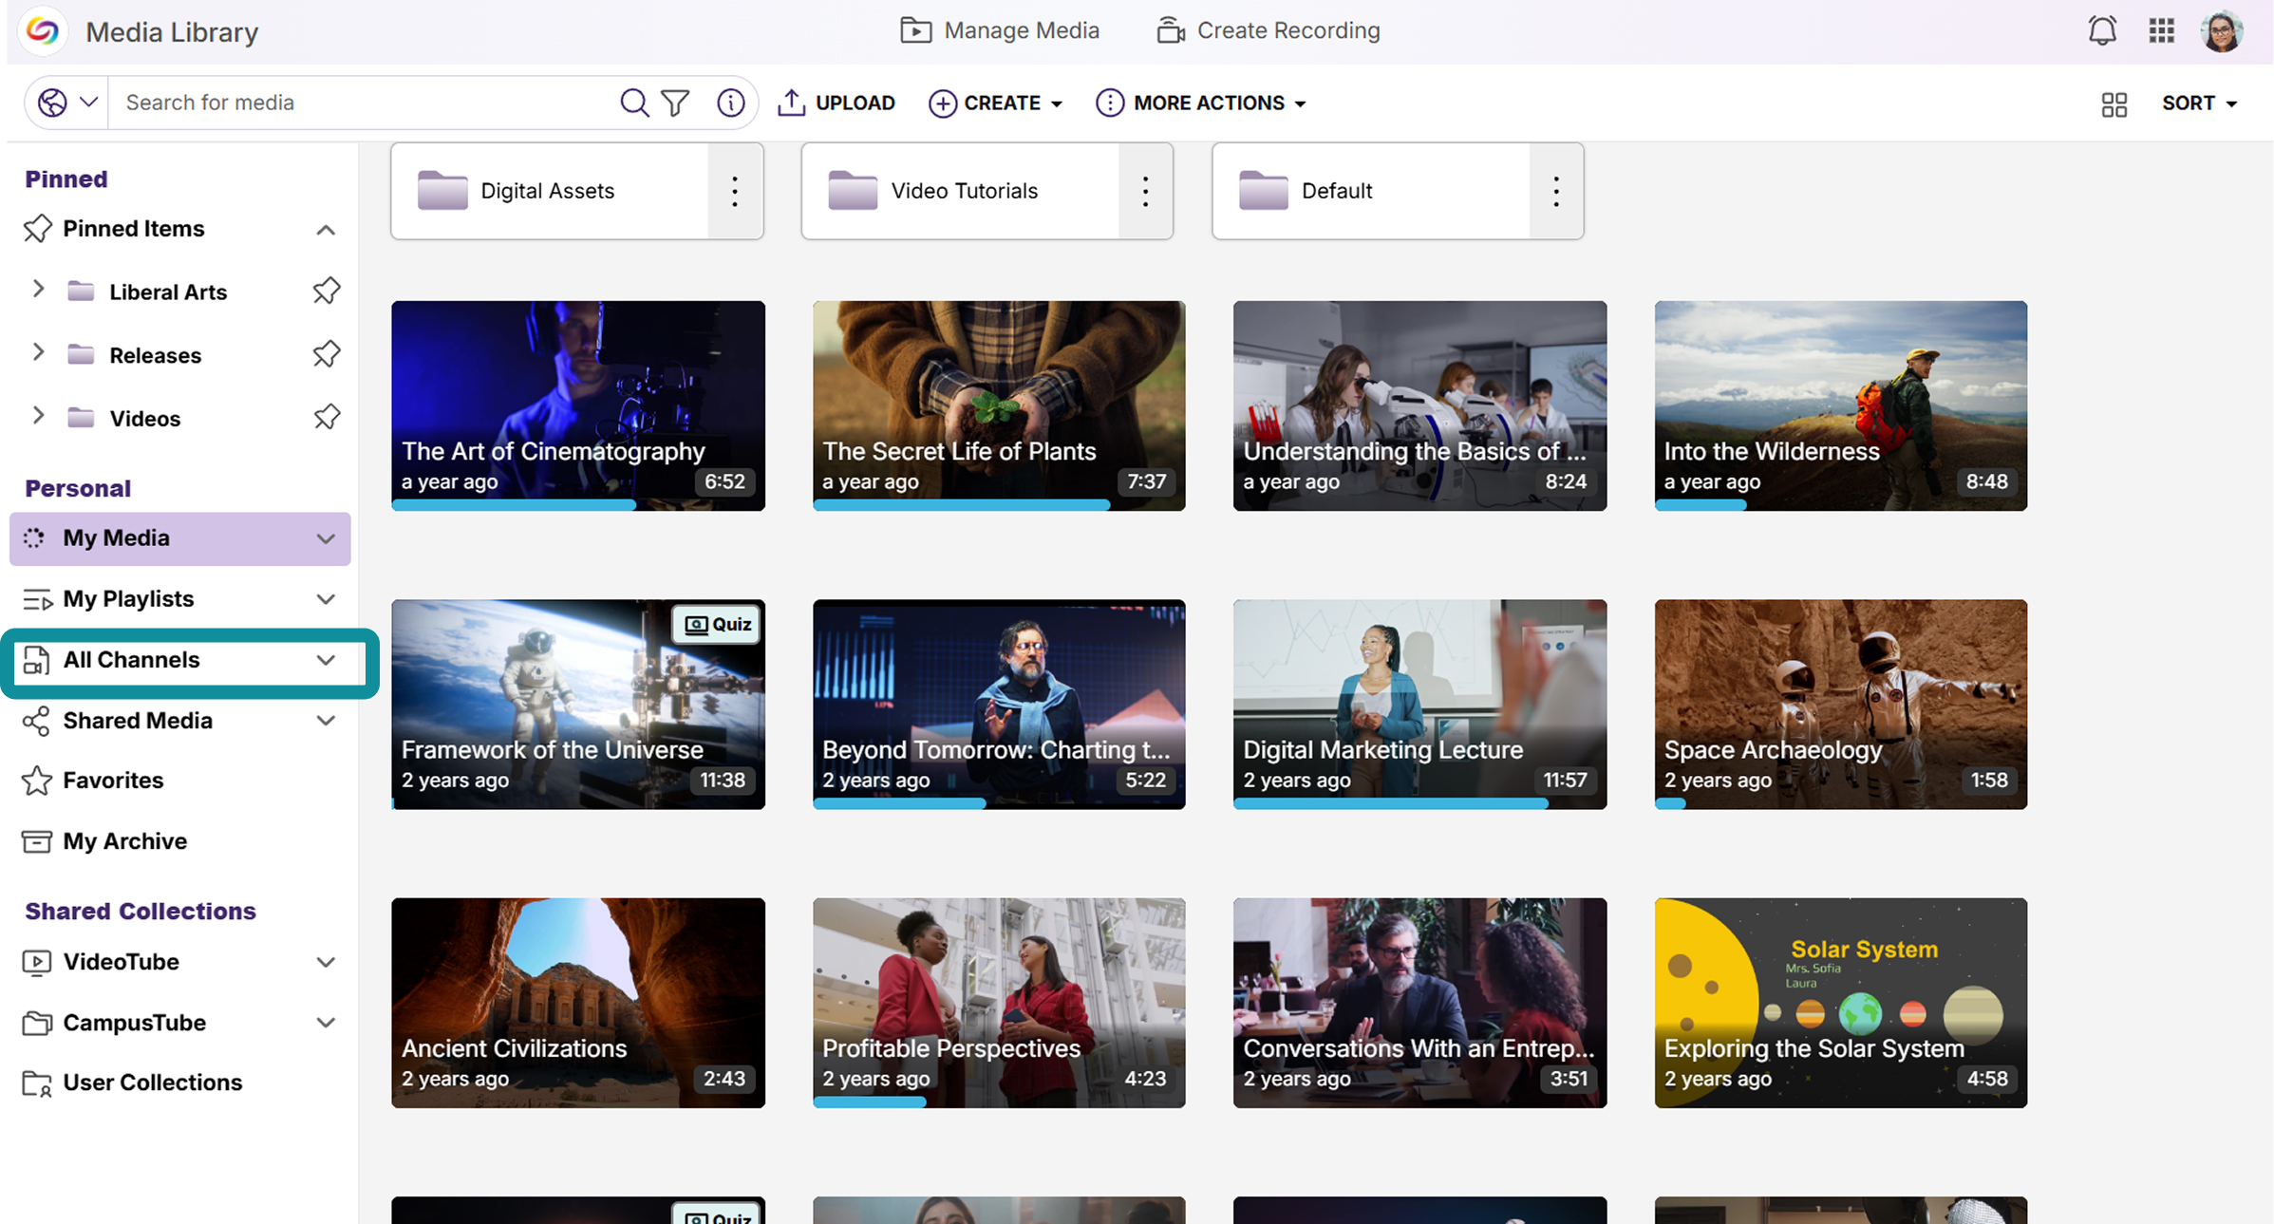Switch to grid view layout icon

click(2114, 104)
